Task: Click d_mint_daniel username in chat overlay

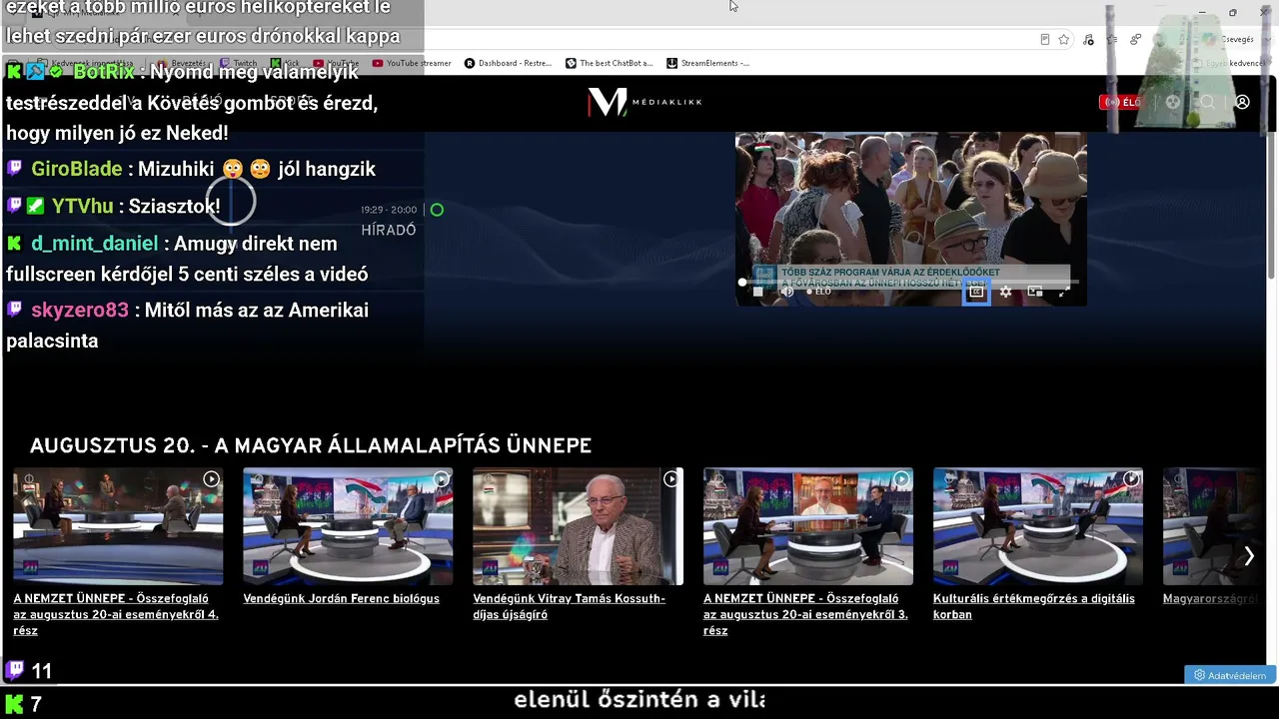Action: pyautogui.click(x=95, y=243)
